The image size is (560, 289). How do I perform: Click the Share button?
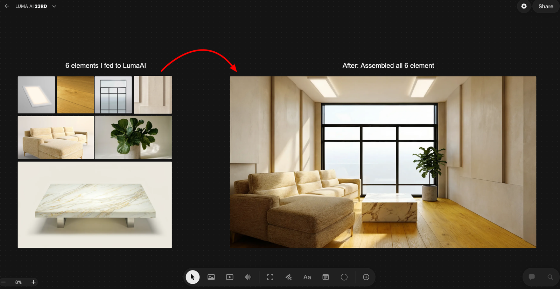[x=546, y=6]
